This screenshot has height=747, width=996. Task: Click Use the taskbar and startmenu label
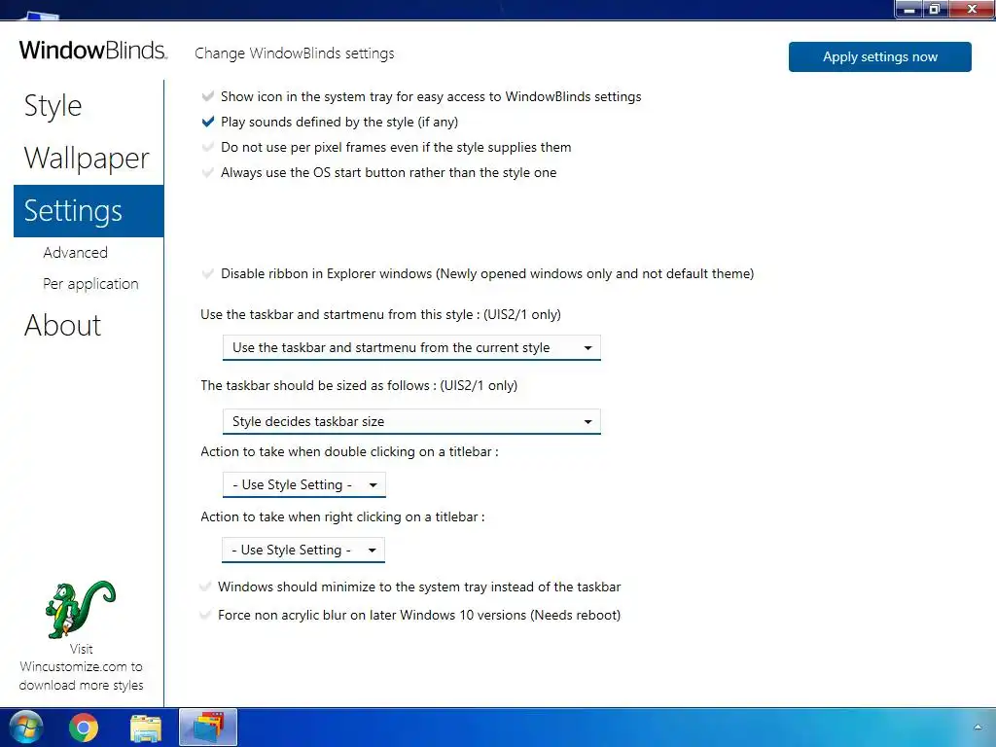pyautogui.click(x=380, y=314)
